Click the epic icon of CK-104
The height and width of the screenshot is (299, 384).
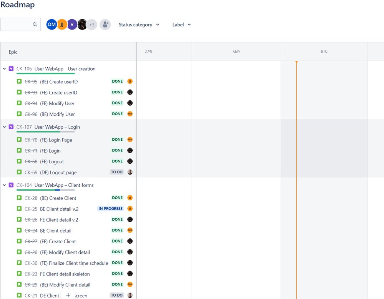coord(11,185)
